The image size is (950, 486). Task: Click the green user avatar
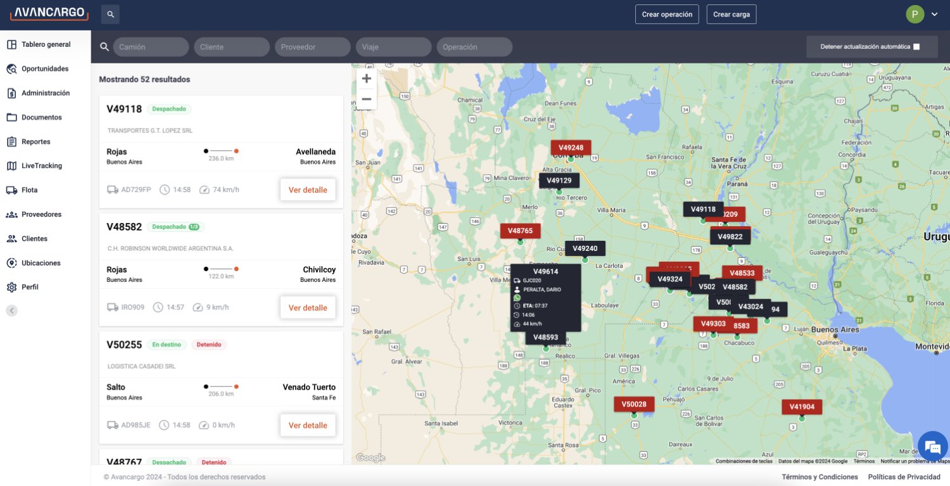pyautogui.click(x=915, y=14)
